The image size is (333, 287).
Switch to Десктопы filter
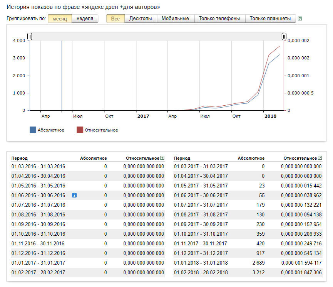(141, 19)
